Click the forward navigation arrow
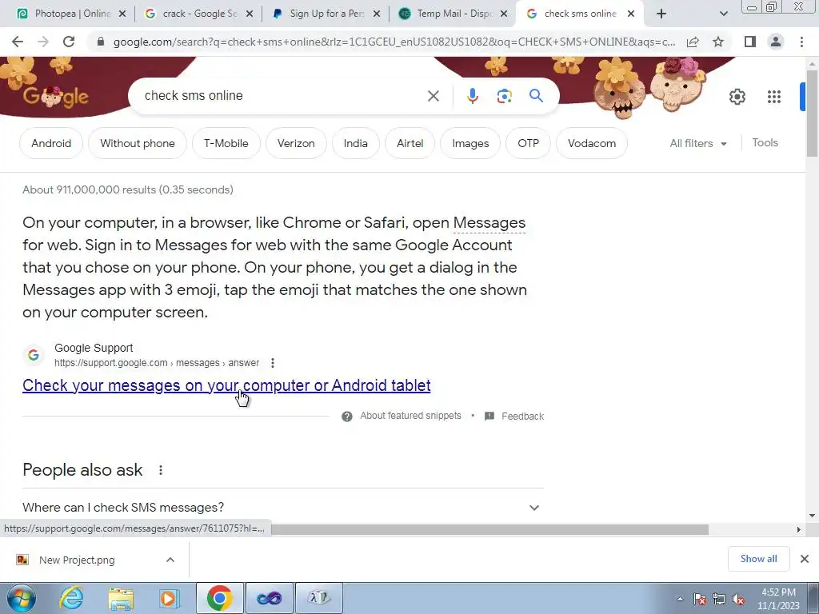819x614 pixels. (x=43, y=42)
